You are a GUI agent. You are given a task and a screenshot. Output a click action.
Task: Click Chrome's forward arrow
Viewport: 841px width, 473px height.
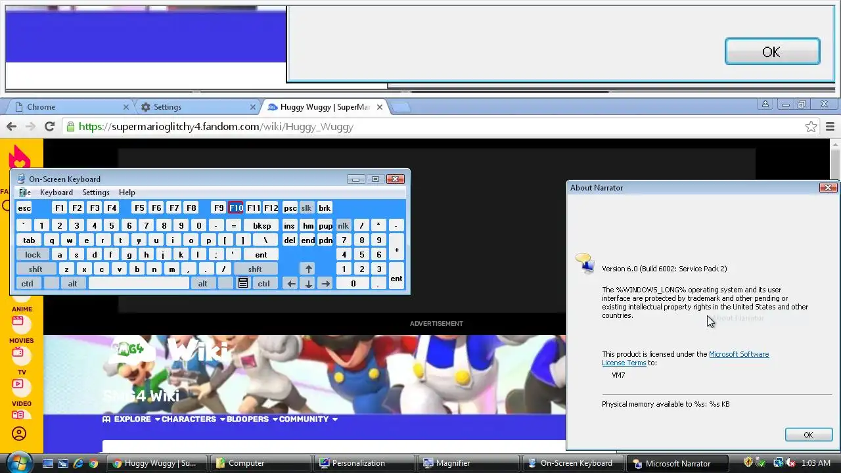click(30, 127)
